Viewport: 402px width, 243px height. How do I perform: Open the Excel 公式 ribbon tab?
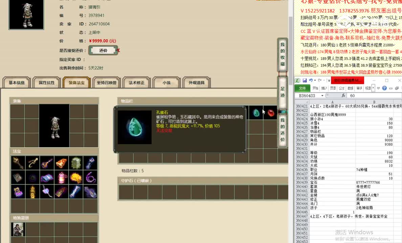pyautogui.click(x=341, y=88)
